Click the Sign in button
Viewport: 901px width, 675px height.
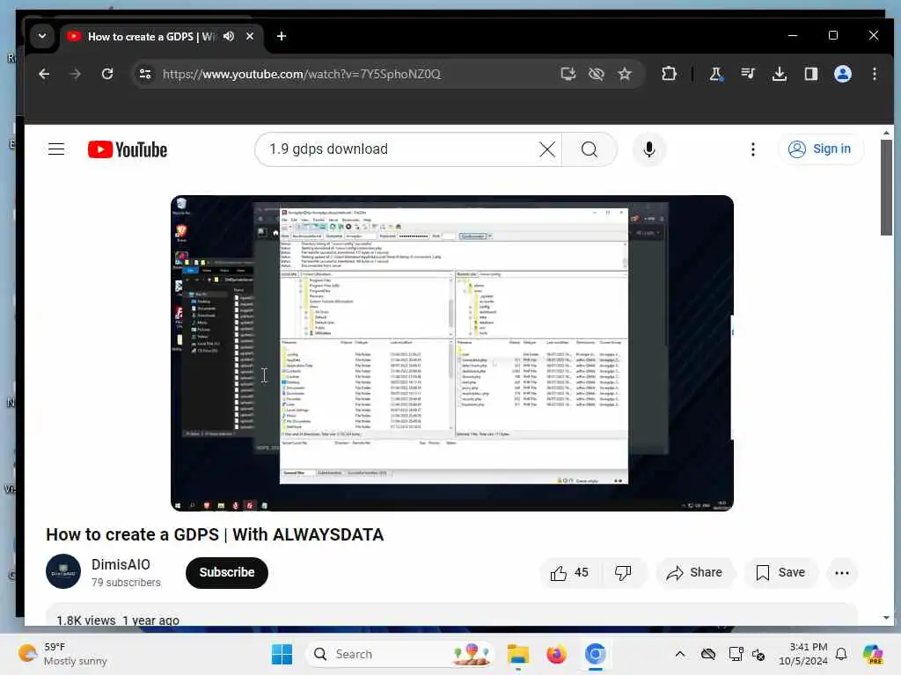click(x=820, y=149)
